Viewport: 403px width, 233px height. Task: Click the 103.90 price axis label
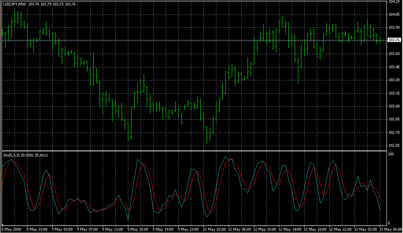point(394,27)
